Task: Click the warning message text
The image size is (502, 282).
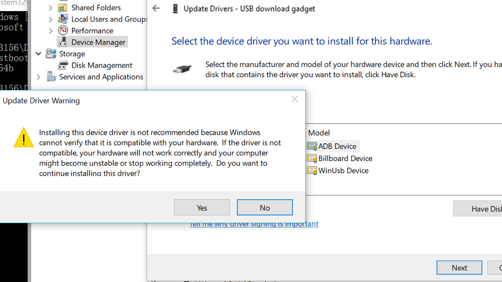Action: click(160, 153)
